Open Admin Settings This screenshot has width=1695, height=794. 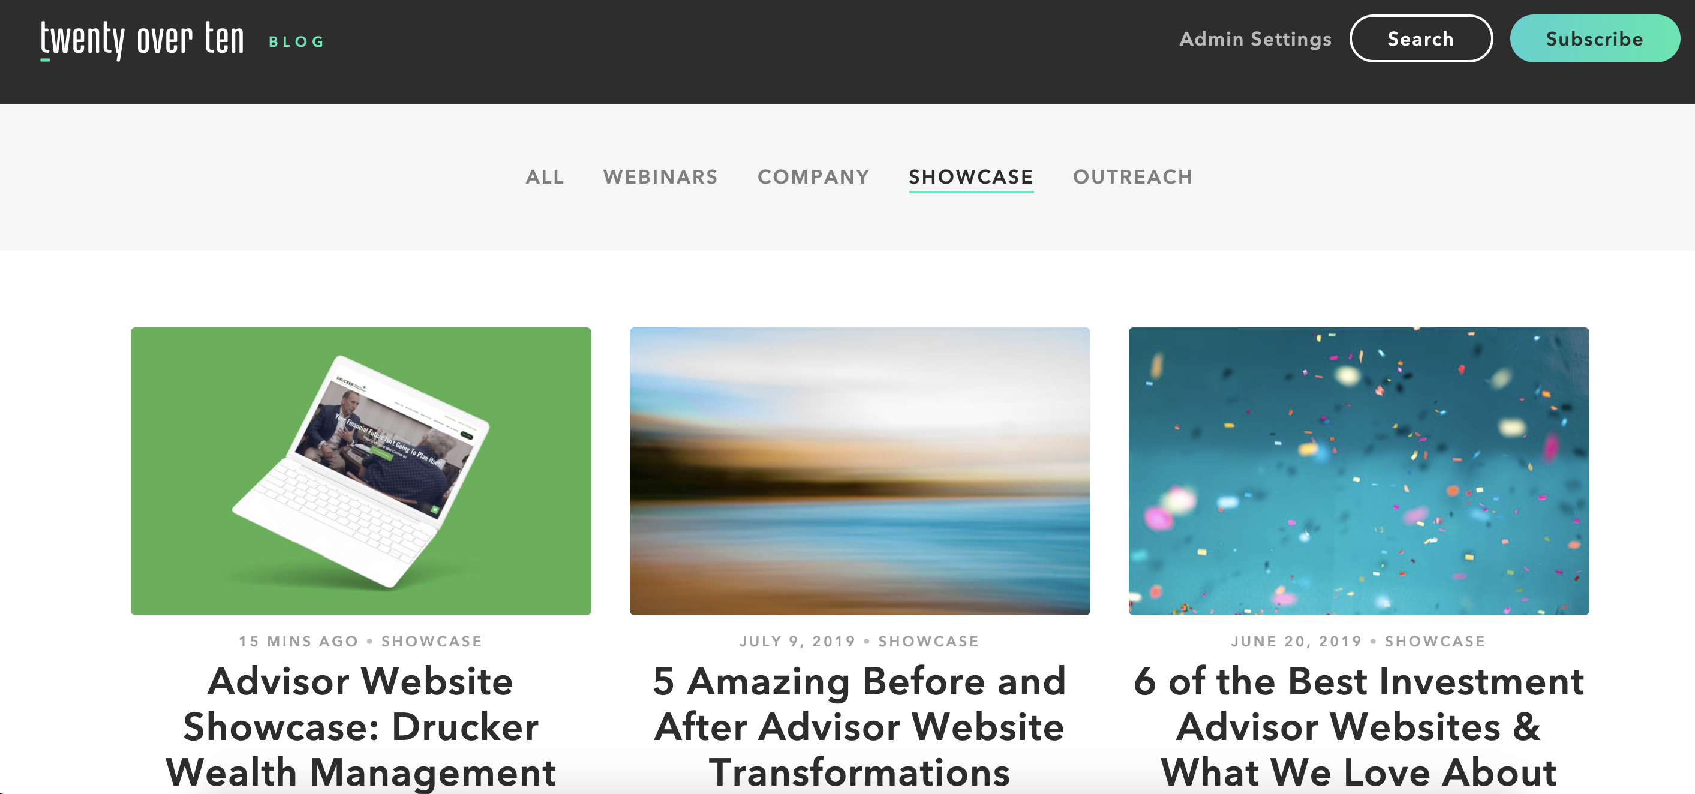[x=1255, y=39]
